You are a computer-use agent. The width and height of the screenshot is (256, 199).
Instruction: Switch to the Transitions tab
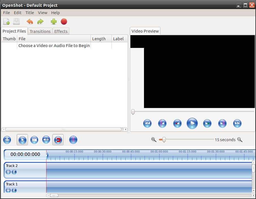pyautogui.click(x=40, y=31)
